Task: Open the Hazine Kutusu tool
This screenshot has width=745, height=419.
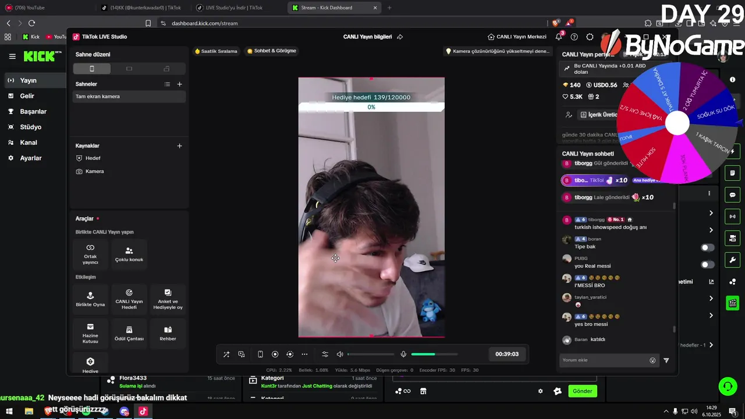Action: [90, 333]
